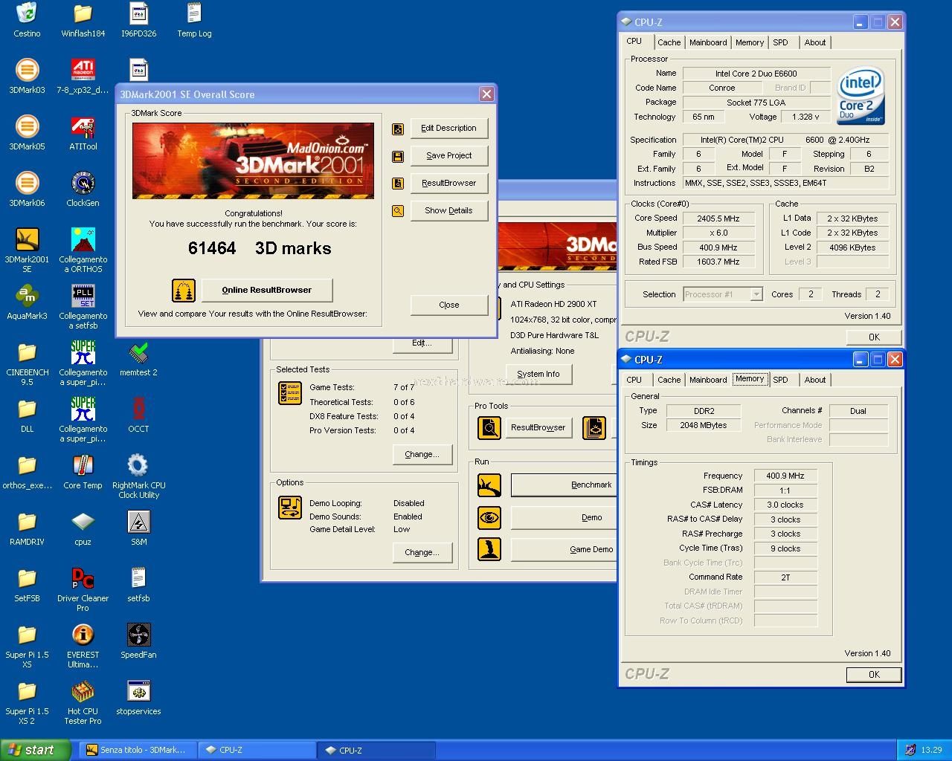Open Driver Cleaner Pro icon
The width and height of the screenshot is (952, 761).
[83, 578]
